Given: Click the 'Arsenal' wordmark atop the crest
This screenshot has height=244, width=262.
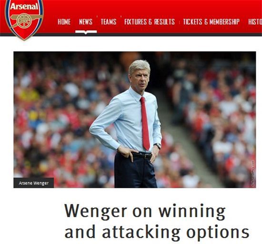Looking at the screenshot, I should 24,7.
